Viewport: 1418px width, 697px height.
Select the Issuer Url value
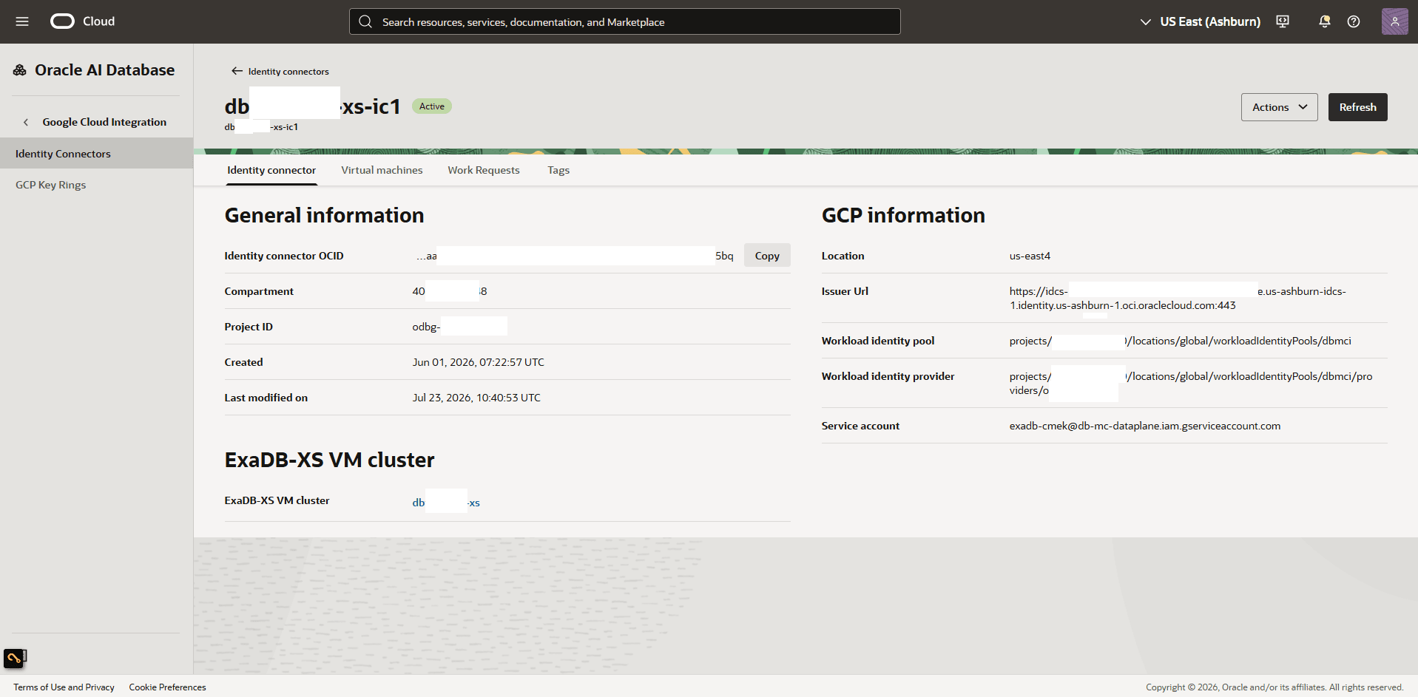(1178, 298)
